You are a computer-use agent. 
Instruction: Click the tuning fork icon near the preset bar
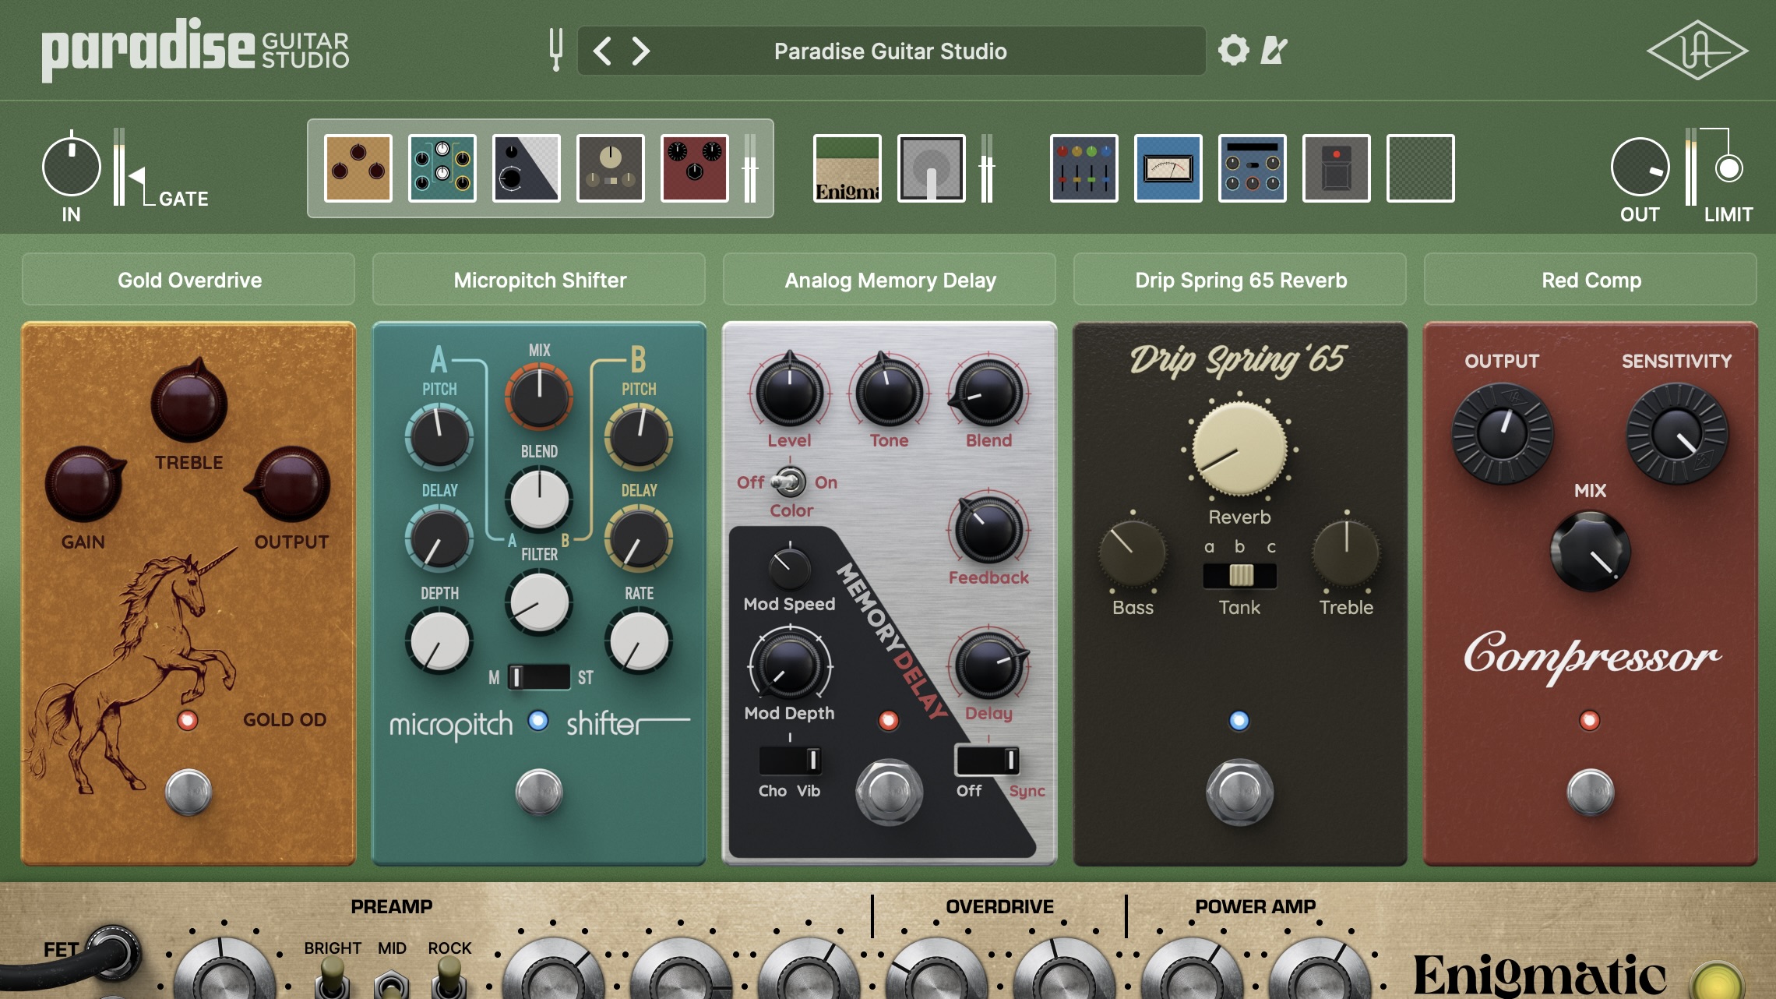coord(555,50)
